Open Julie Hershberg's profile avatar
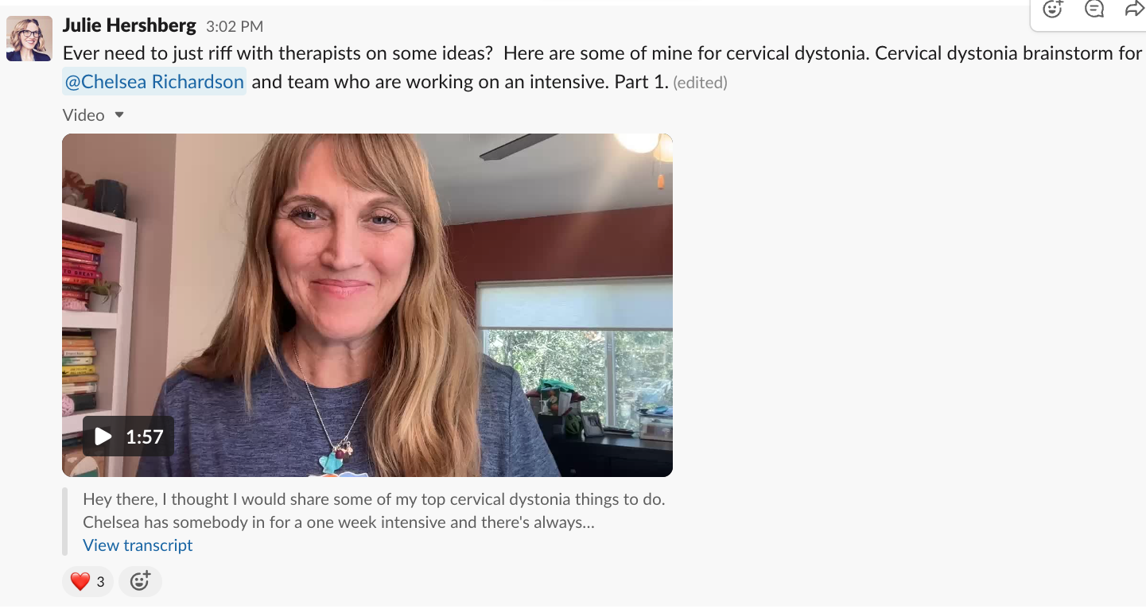Viewport: 1146px width, 609px height. pos(29,38)
